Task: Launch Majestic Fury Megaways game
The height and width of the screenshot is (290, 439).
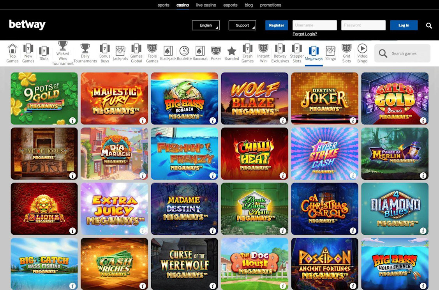Action: click(x=114, y=98)
